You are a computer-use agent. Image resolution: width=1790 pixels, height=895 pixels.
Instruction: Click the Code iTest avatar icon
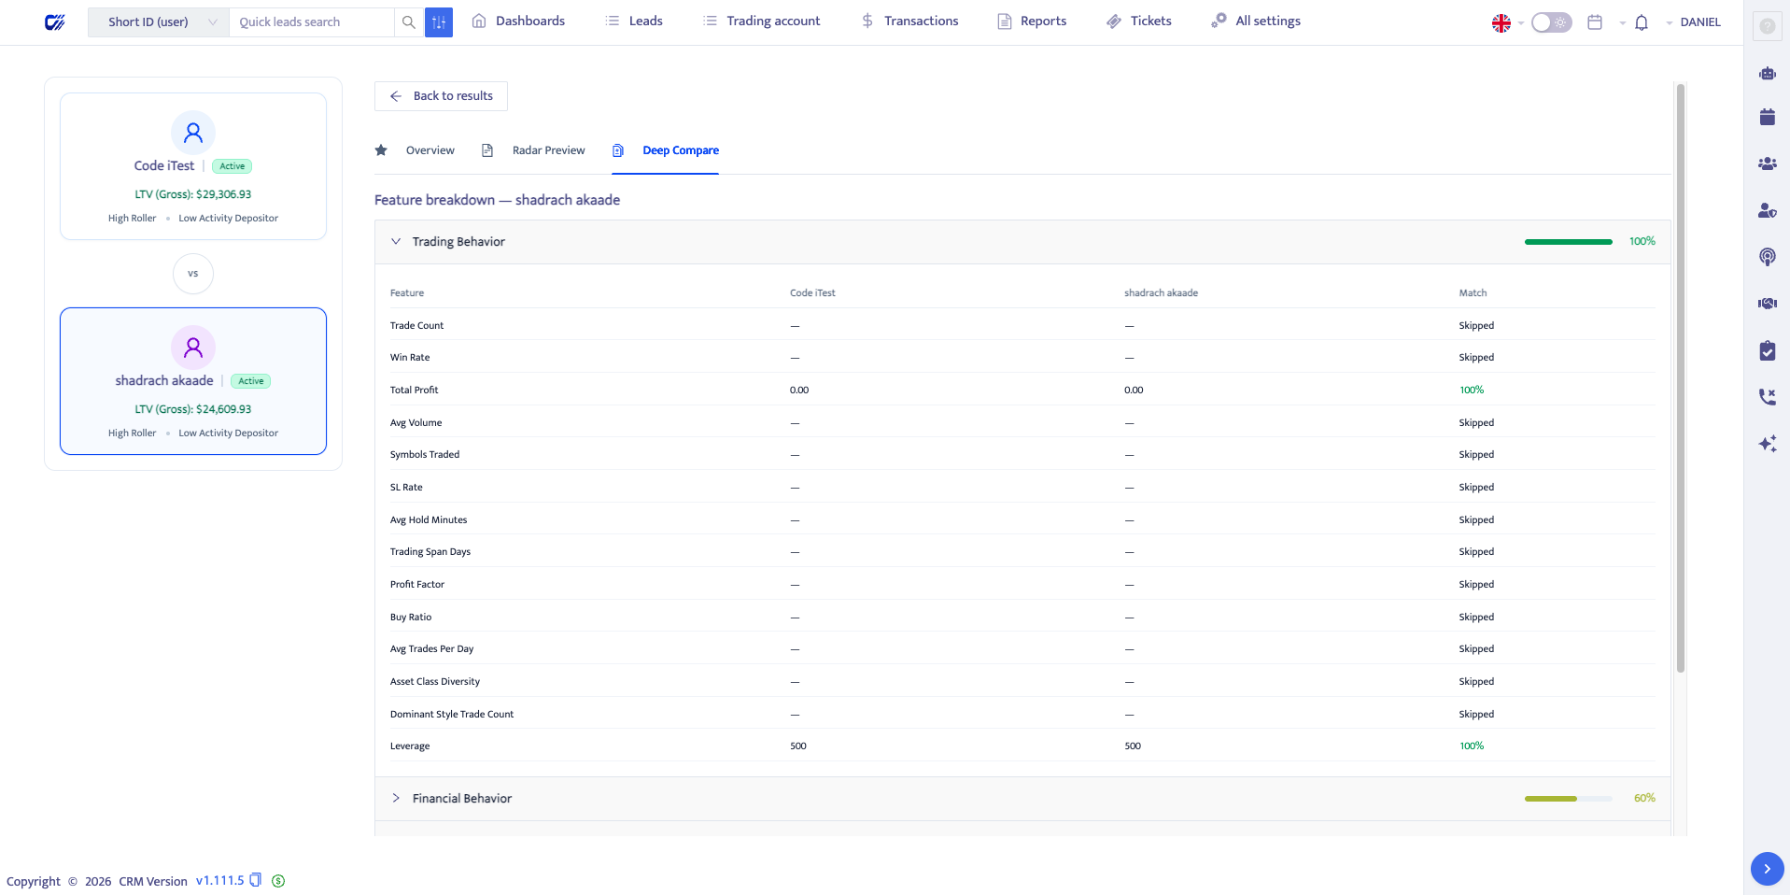tap(193, 133)
